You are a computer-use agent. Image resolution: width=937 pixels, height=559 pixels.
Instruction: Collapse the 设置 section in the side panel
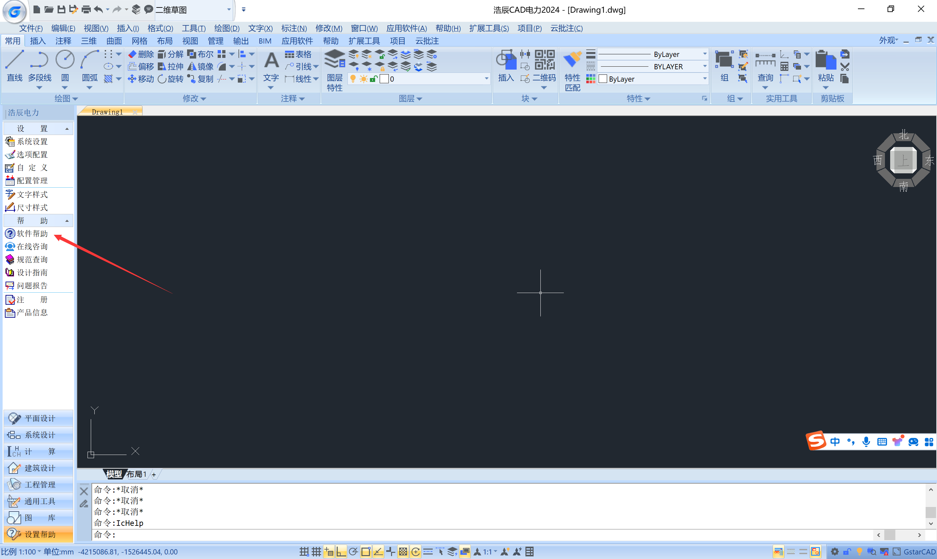pos(67,129)
